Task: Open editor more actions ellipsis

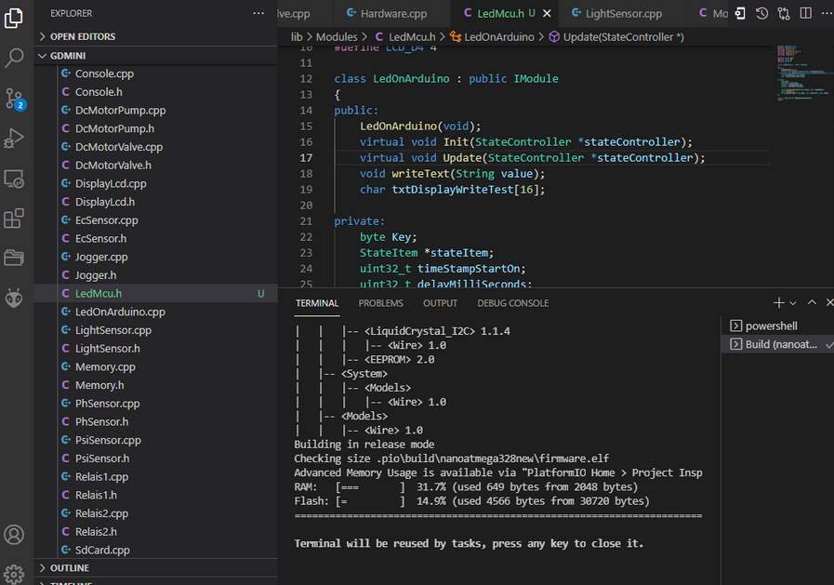Action: click(x=827, y=13)
